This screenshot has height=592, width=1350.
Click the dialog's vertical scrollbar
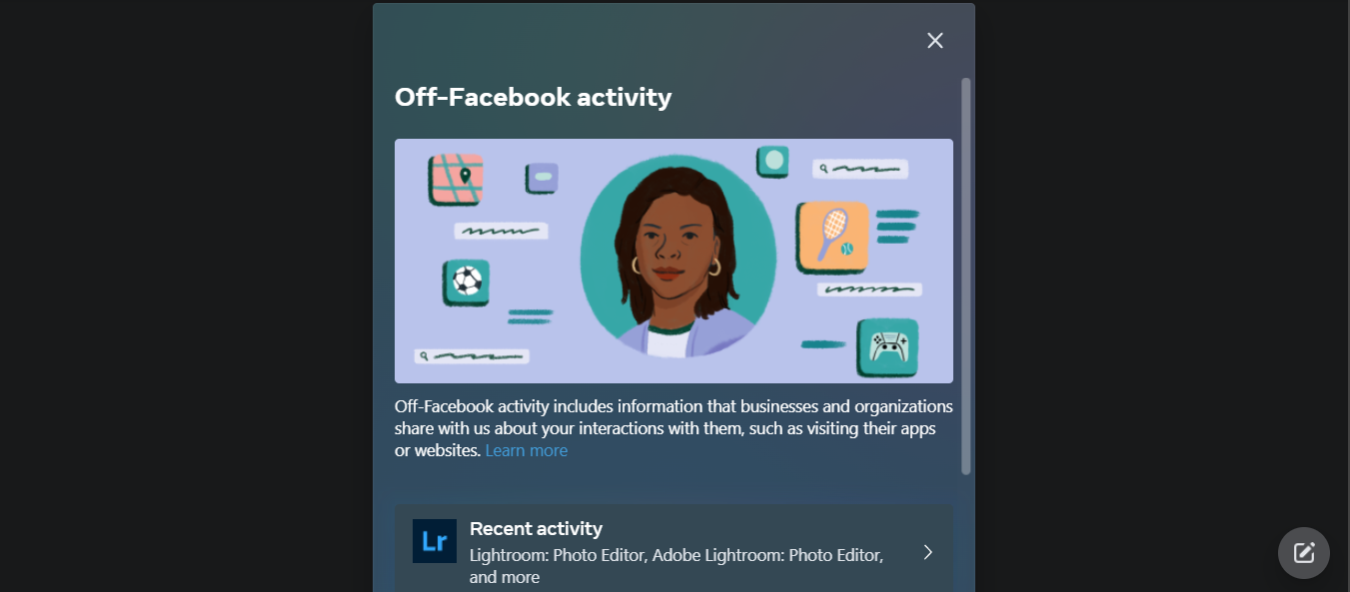tap(965, 276)
